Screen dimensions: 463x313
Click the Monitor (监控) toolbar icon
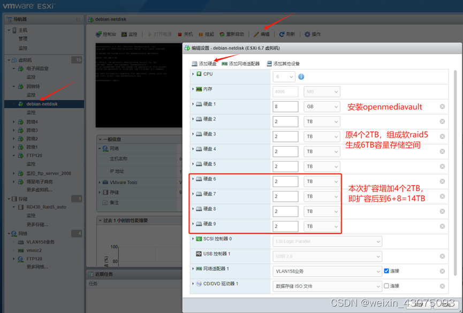[124, 34]
